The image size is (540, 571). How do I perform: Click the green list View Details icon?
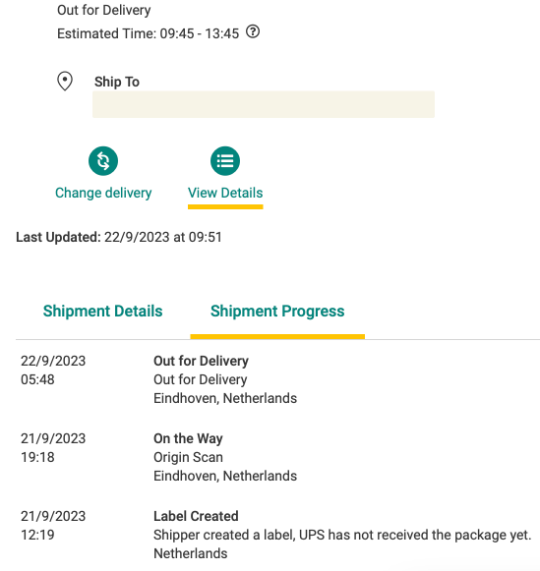pyautogui.click(x=225, y=161)
